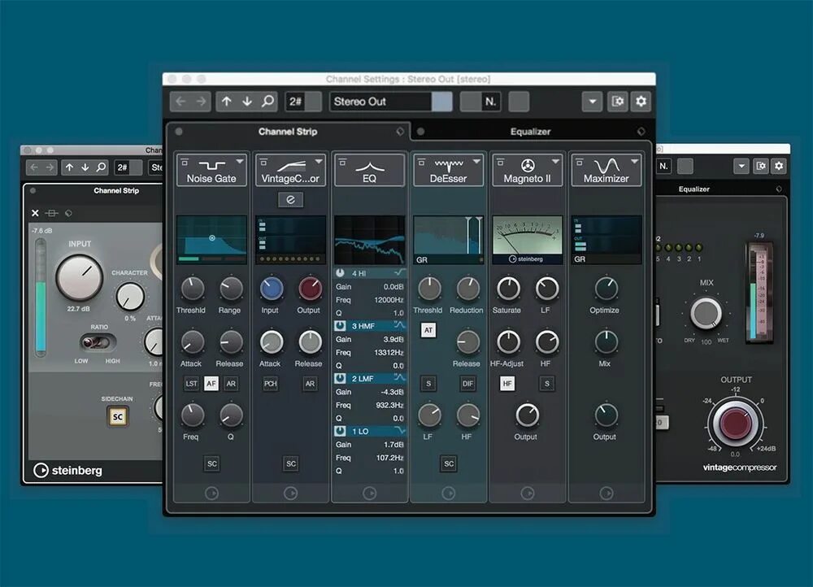Click VintageCompressor SC sidechain button
Viewport: 813px width, 587px height.
point(291,463)
